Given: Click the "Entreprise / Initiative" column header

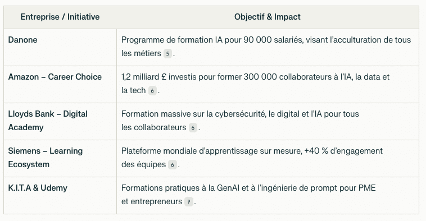Looking at the screenshot, I should (x=60, y=17).
